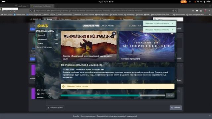The width and height of the screenshot is (212, 119).
Task: Reload the page in Firefox
Action: coord(11,11)
